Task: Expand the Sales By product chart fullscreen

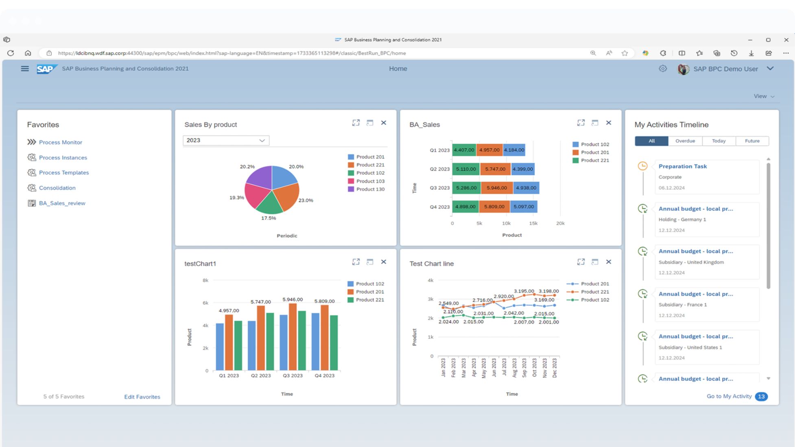Action: click(x=356, y=123)
